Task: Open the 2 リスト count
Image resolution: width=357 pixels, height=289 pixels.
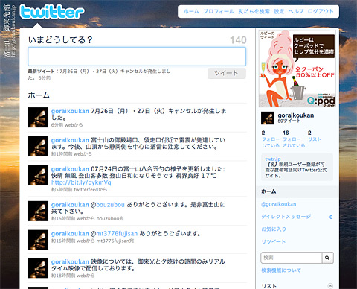Action: (x=315, y=136)
